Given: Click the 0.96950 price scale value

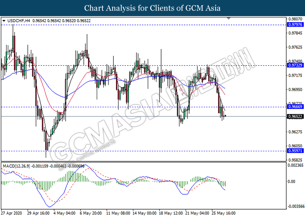Looking at the screenshot, I should click(295, 89).
